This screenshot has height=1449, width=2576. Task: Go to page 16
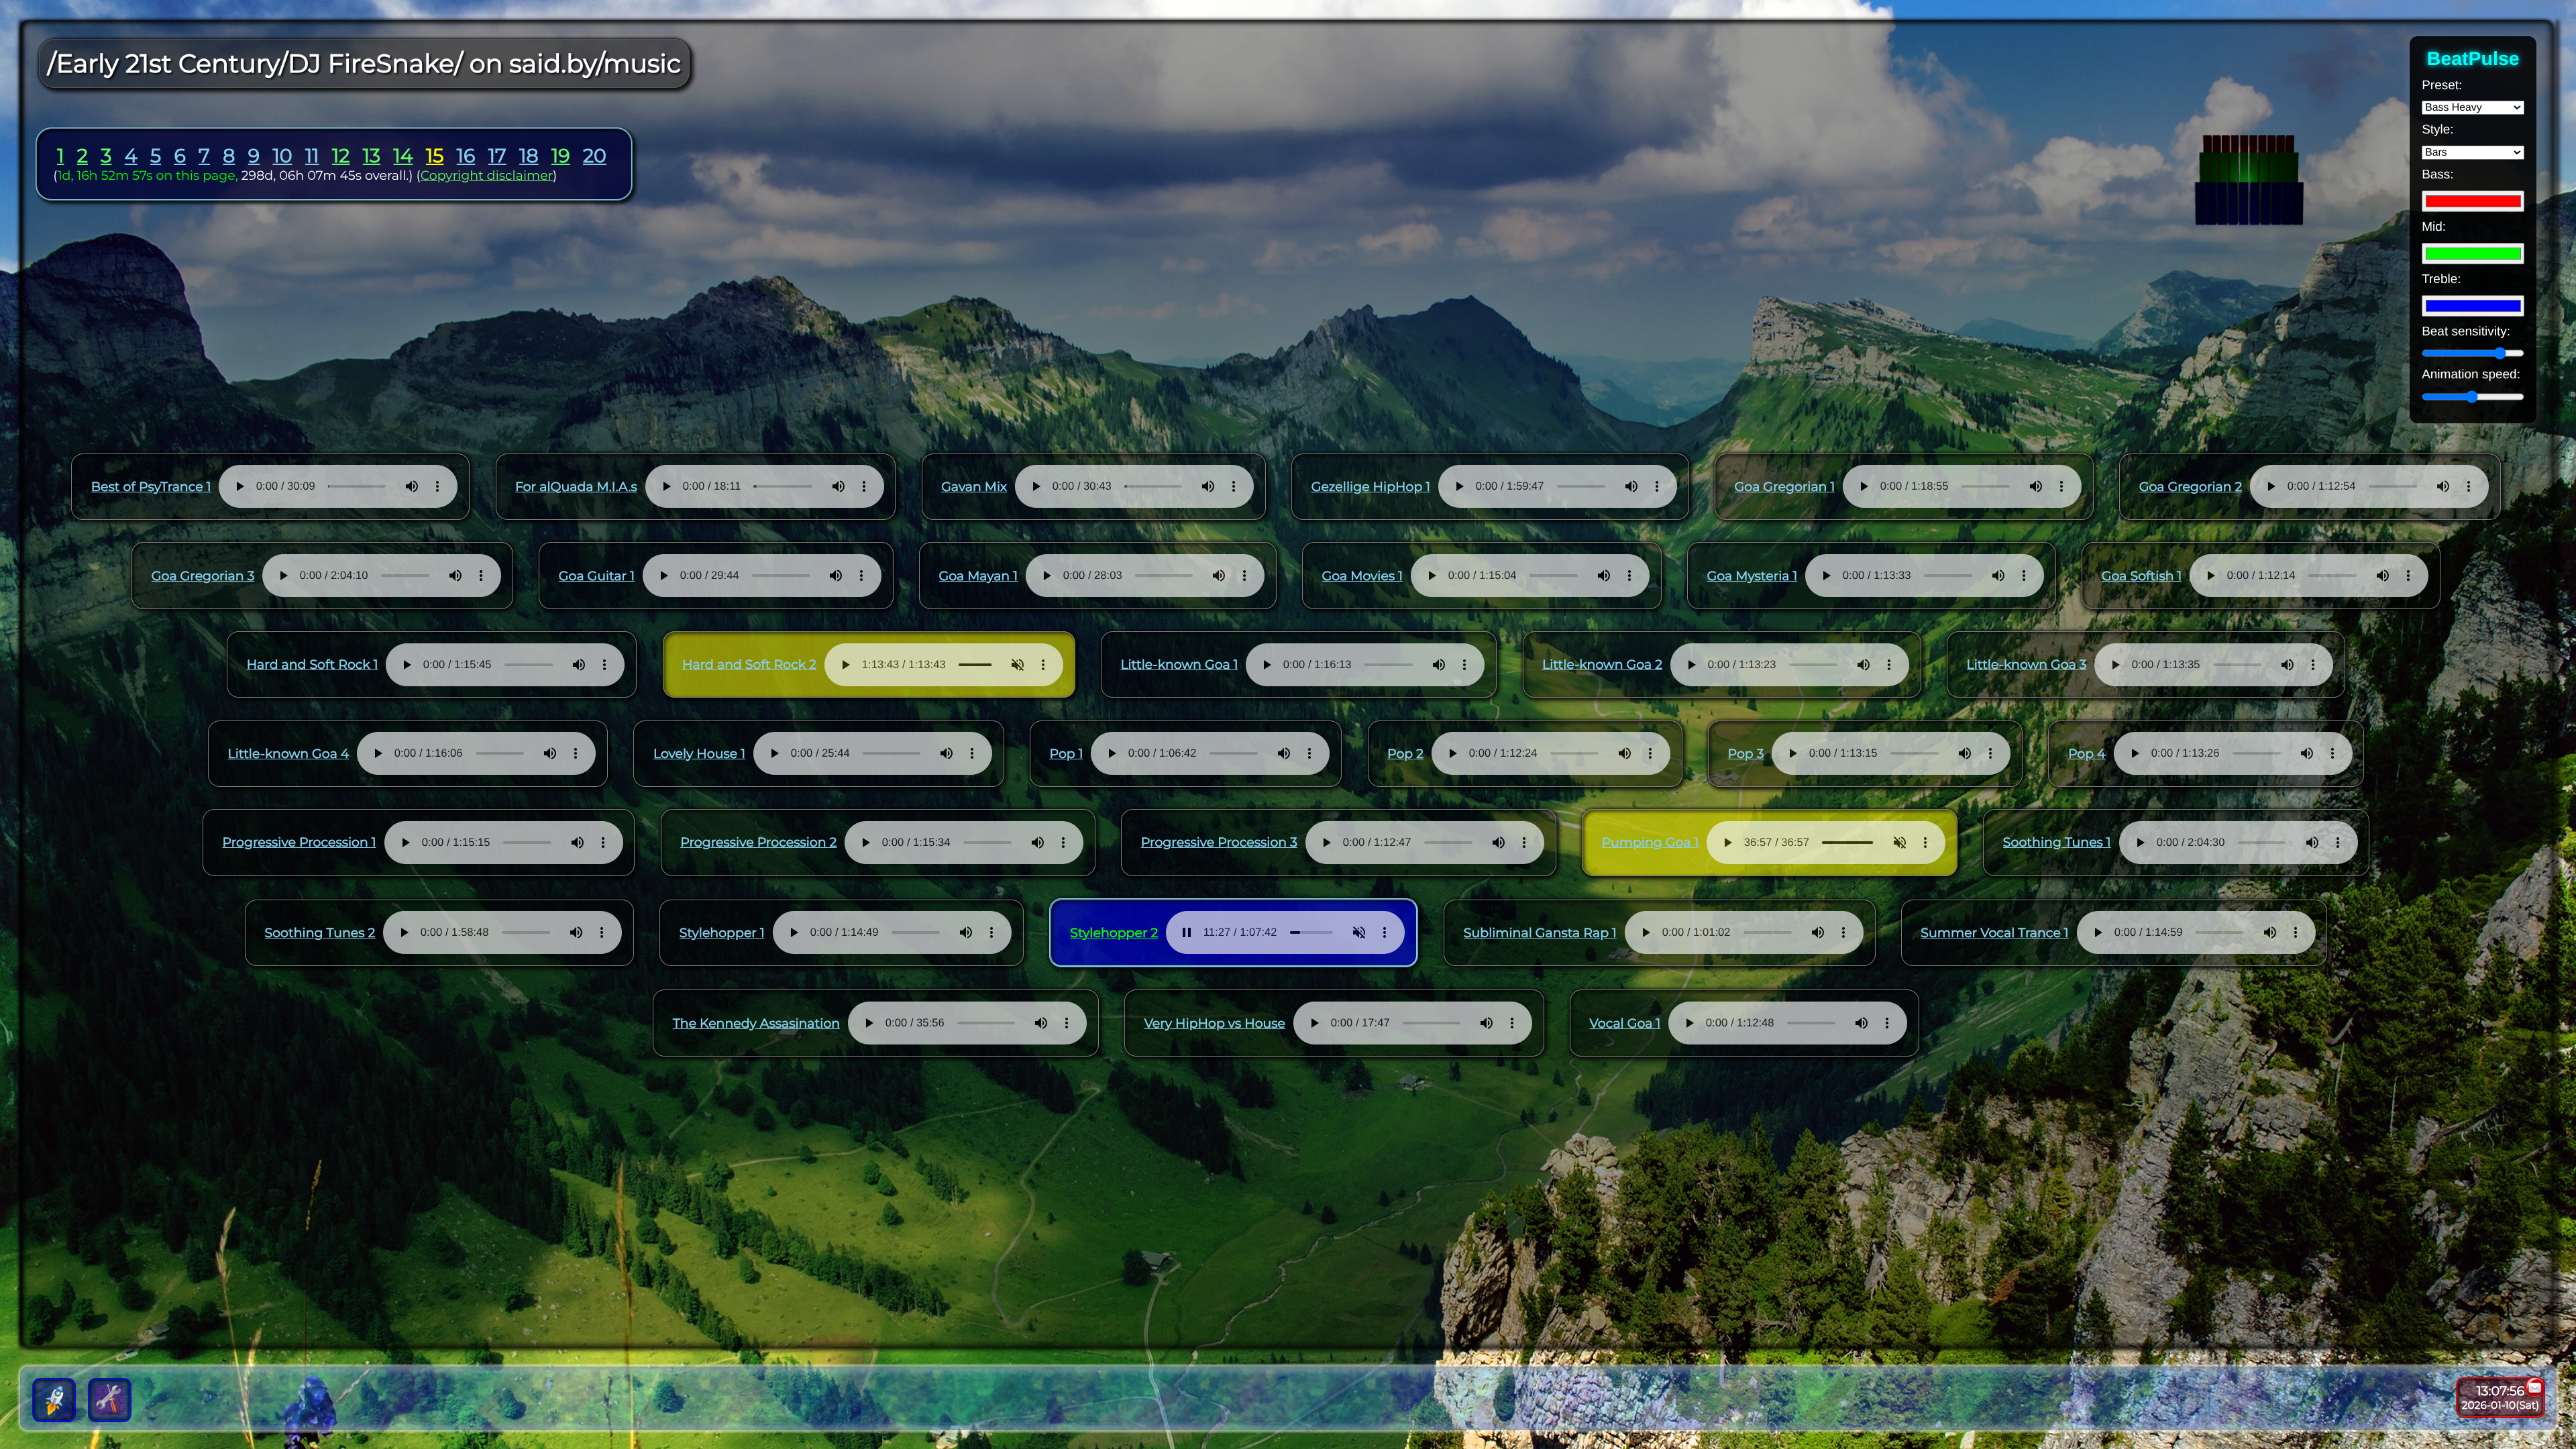(x=465, y=156)
